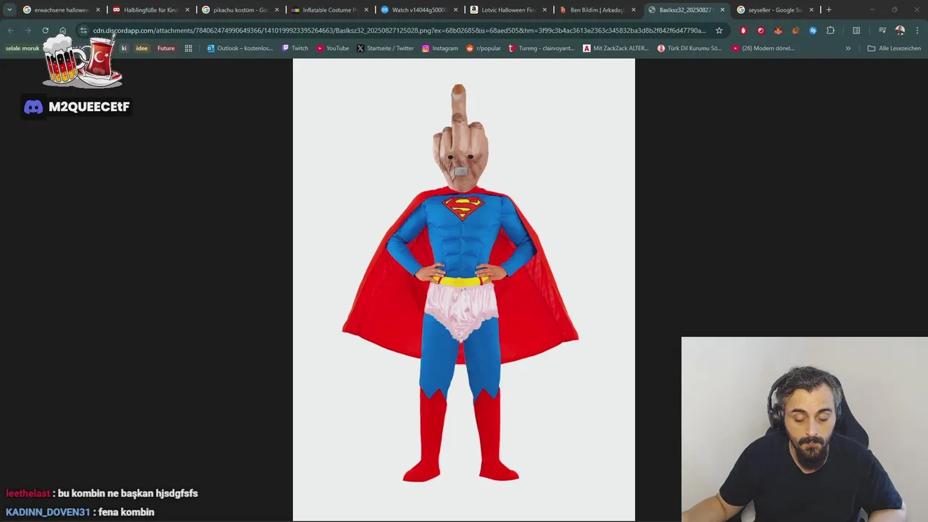928x522 pixels.
Task: Switch to 'Ben Bildim | Arkadaş' tab
Action: (x=597, y=10)
